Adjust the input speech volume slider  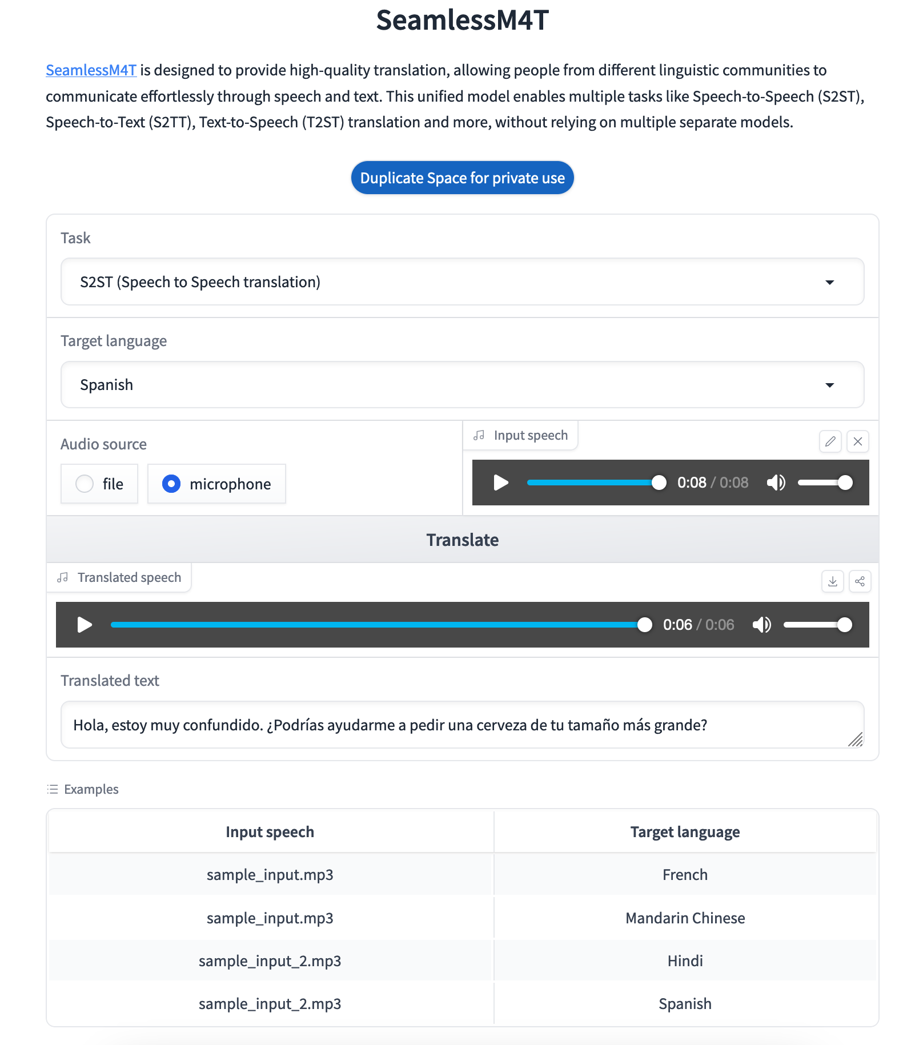pyautogui.click(x=825, y=483)
